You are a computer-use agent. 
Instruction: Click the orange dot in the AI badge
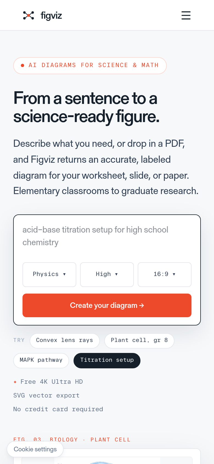coord(22,65)
